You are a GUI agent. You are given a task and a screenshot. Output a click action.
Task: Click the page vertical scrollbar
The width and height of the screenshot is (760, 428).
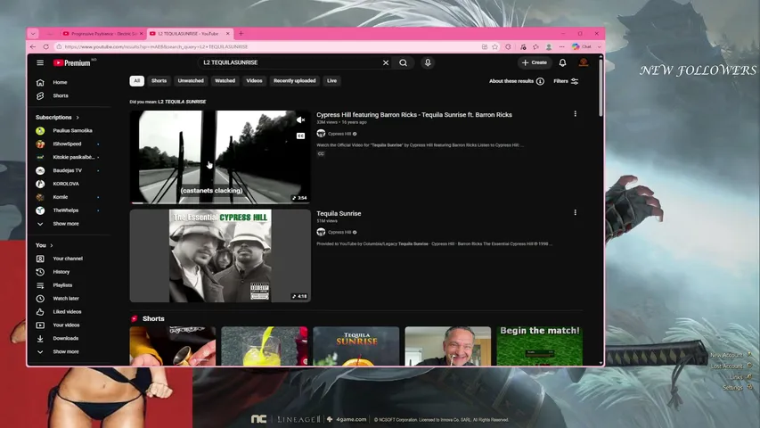pos(601,87)
